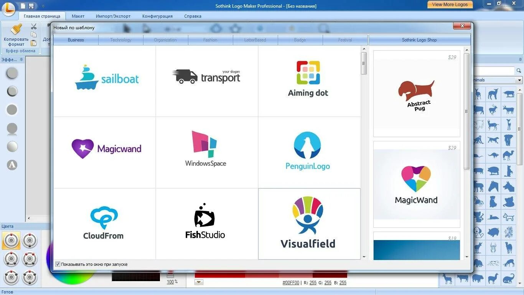Click the 100 % opacity value

[x=172, y=282]
